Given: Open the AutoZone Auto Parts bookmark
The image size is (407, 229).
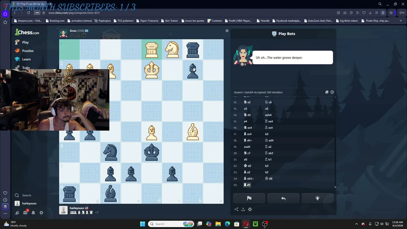Looking at the screenshot, I should (318, 21).
